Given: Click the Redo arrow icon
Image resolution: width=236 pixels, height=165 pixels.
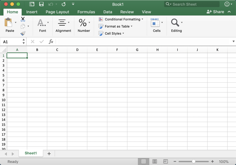Looking at the screenshot, I should [x=64, y=4].
